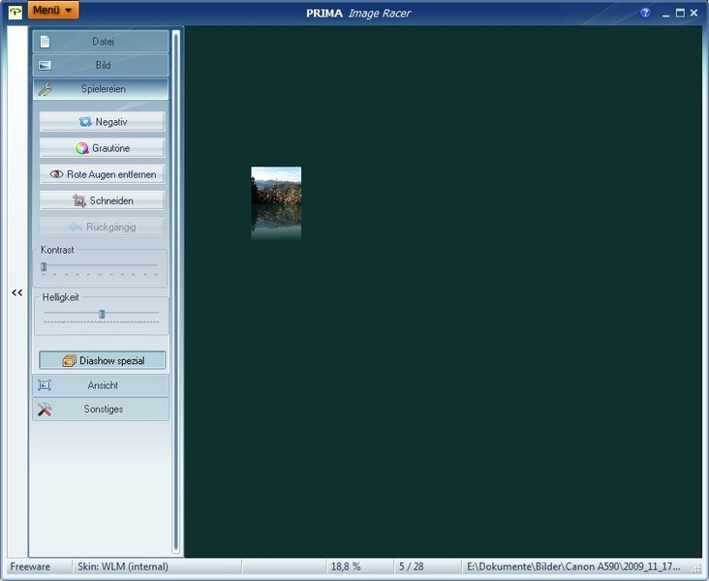Viewport: 709px width, 581px height.
Task: Launch Diashow spezial
Action: pos(103,360)
